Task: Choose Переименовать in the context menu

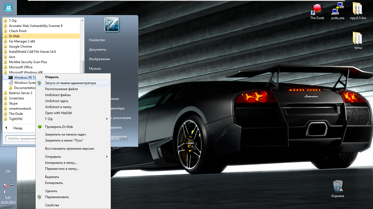Action: tap(73, 197)
